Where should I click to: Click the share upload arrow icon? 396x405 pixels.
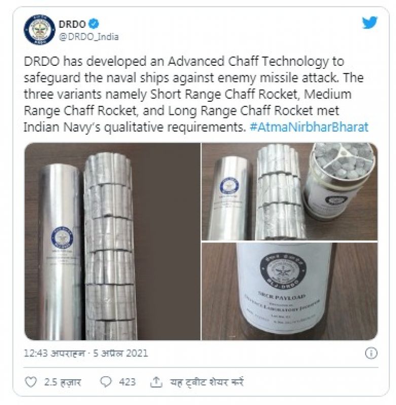click(156, 382)
